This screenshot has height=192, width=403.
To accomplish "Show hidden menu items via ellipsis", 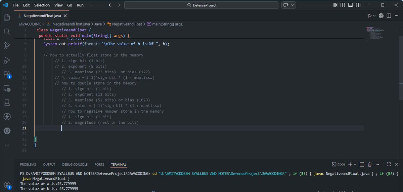I will (x=92, y=5).
